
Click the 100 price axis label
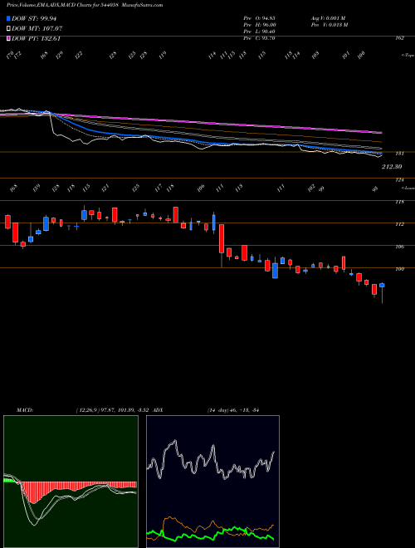[400, 269]
